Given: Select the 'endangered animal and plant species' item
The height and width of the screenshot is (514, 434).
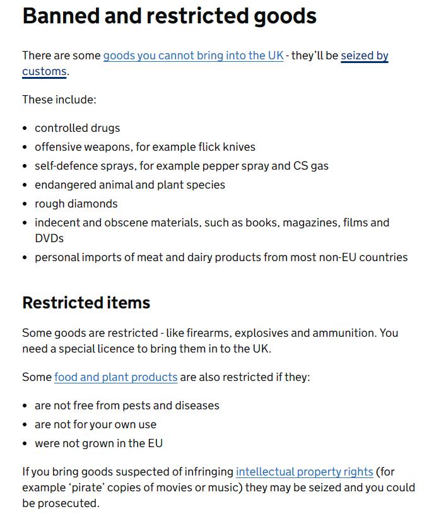Looking at the screenshot, I should point(129,185).
